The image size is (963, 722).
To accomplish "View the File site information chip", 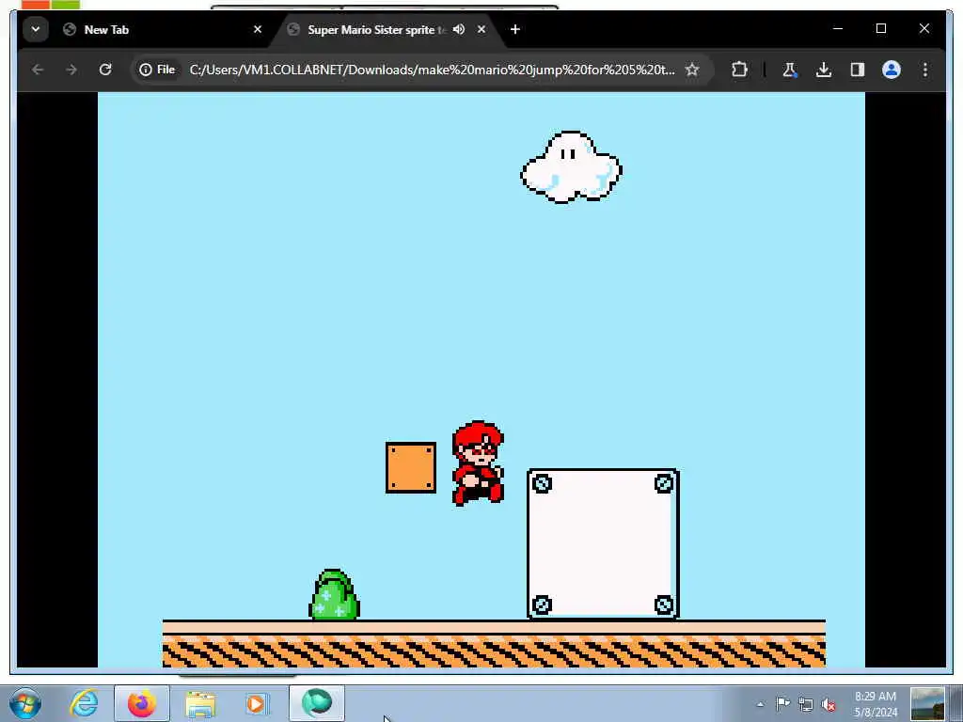I will click(158, 70).
